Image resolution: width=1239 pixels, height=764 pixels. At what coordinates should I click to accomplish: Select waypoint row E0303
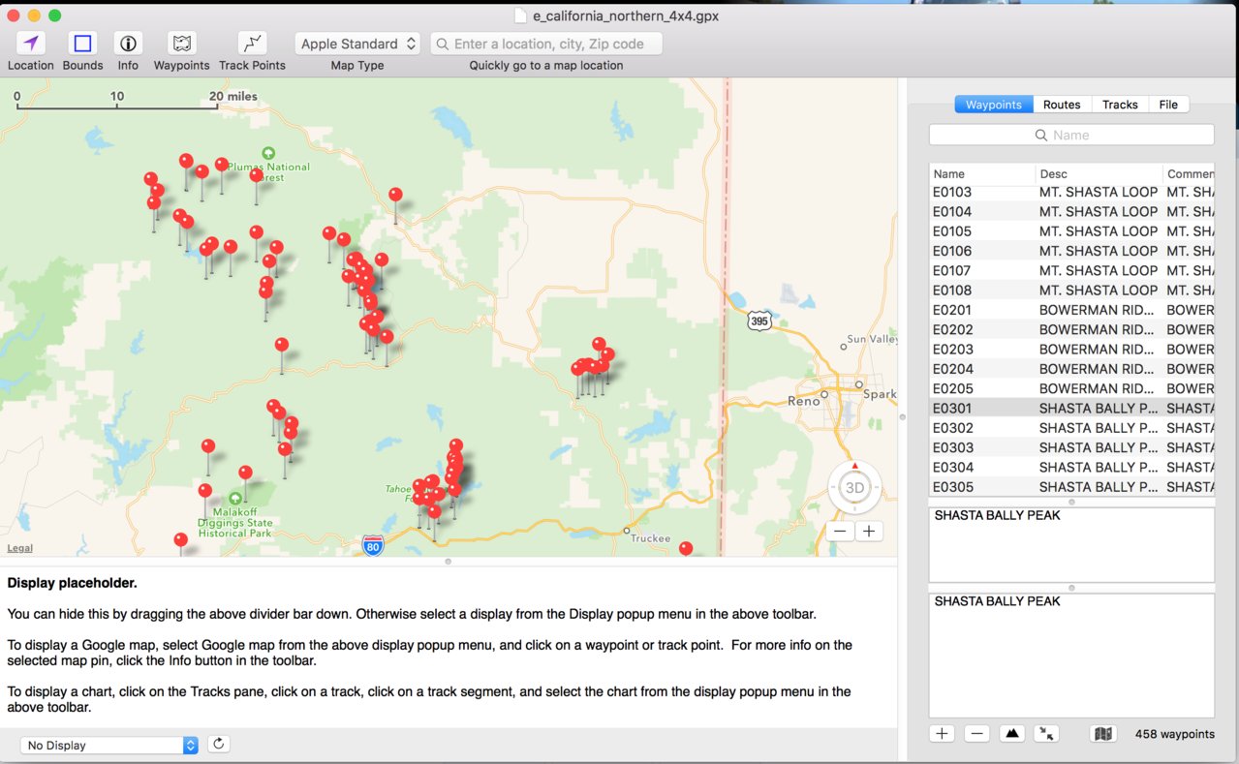(1071, 447)
